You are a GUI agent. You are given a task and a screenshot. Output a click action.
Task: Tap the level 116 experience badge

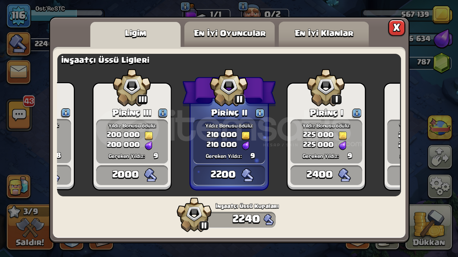(19, 16)
